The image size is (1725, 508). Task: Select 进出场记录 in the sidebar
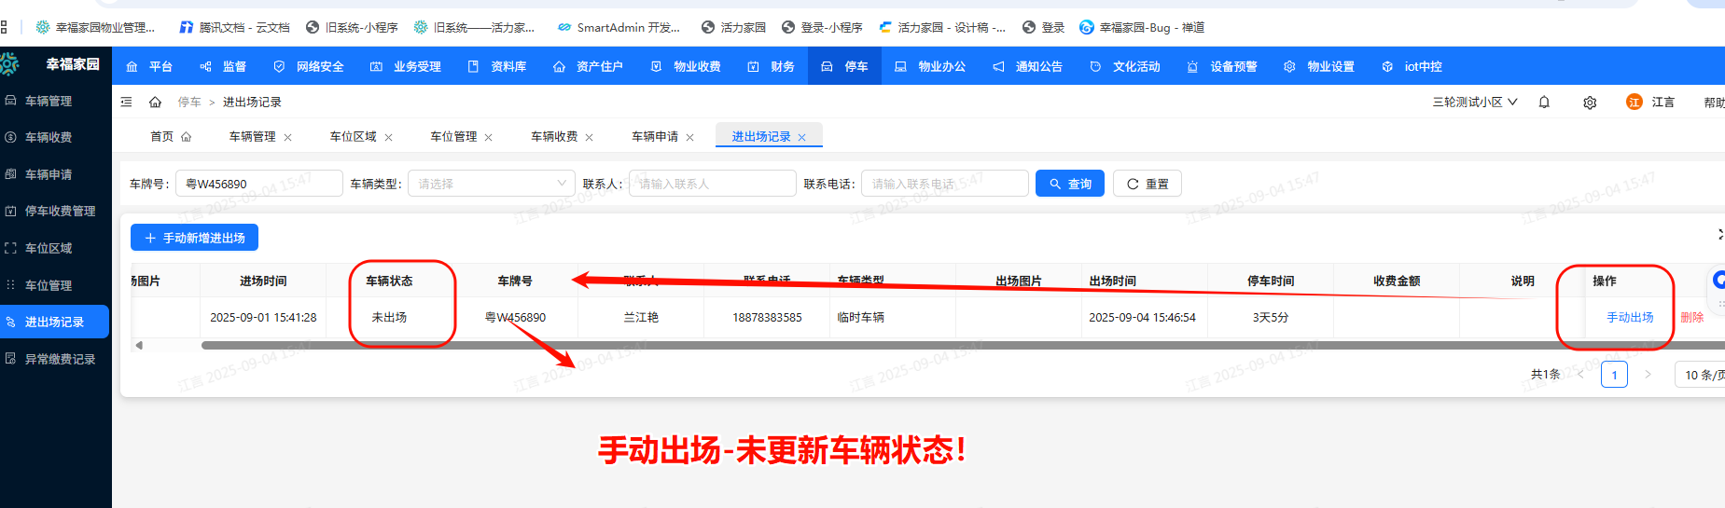point(55,322)
